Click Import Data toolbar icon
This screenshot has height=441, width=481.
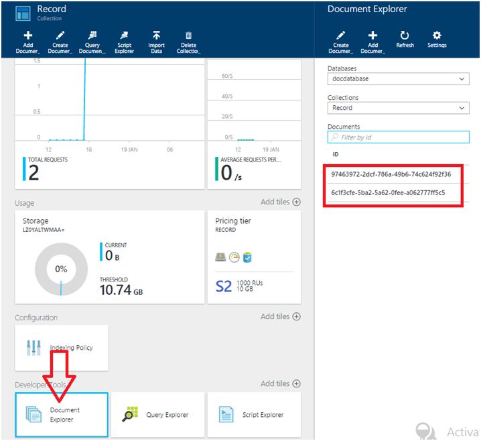(157, 42)
